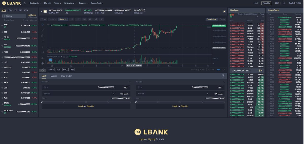Image resolution: width=304 pixels, height=144 pixels.
Task: Click the sell amount percentage slider
Action: [180, 102]
